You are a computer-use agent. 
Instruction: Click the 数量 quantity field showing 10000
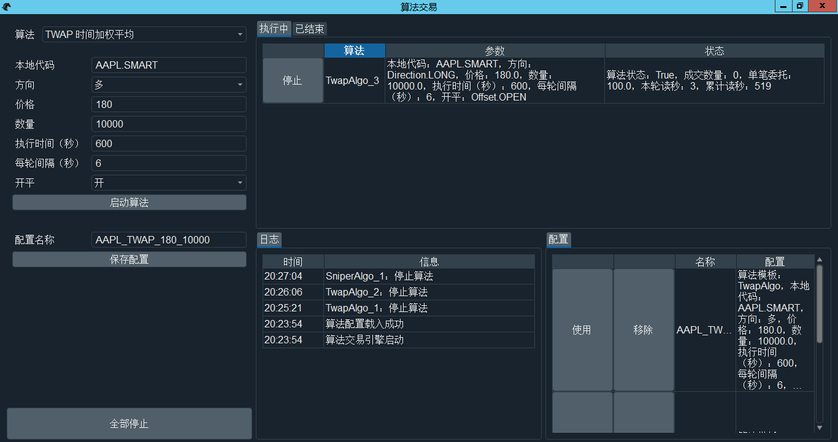(x=169, y=124)
